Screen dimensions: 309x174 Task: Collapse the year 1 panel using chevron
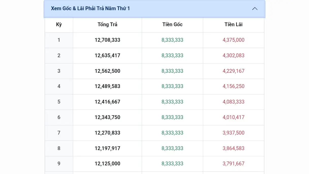pos(255,9)
